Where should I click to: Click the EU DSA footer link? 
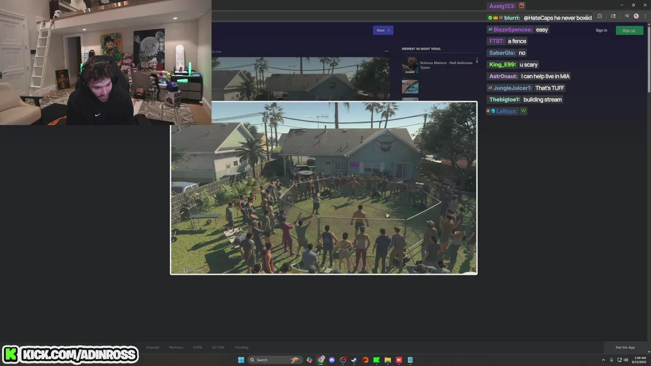point(218,347)
